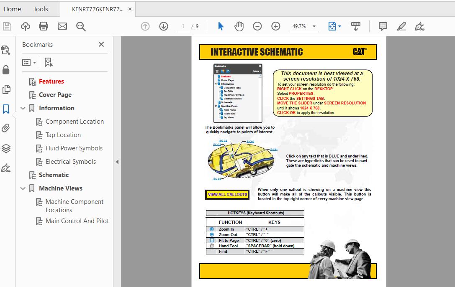Switch to the Home tab

point(12,9)
